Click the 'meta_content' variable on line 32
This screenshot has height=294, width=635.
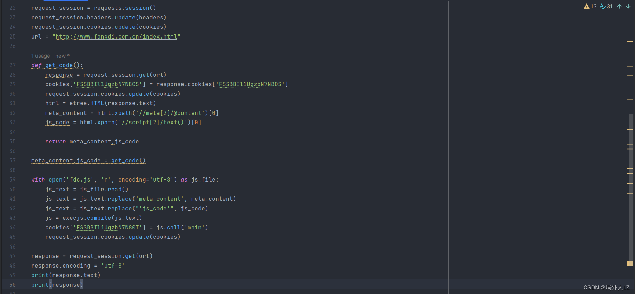(66, 113)
